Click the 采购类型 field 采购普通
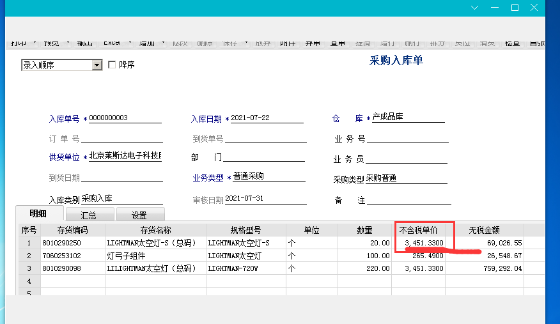The image size is (560, 324). (x=407, y=178)
